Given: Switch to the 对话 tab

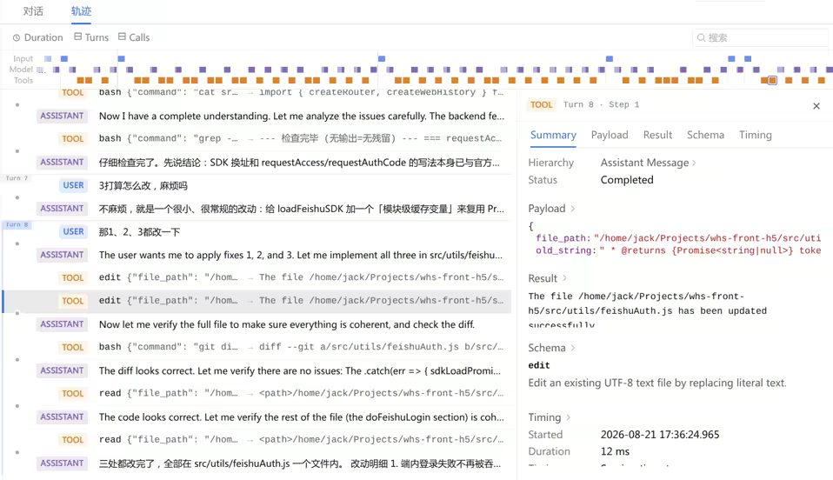Looking at the screenshot, I should [33, 11].
